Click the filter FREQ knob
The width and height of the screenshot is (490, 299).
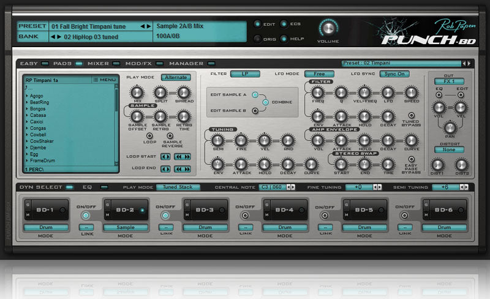(x=317, y=93)
